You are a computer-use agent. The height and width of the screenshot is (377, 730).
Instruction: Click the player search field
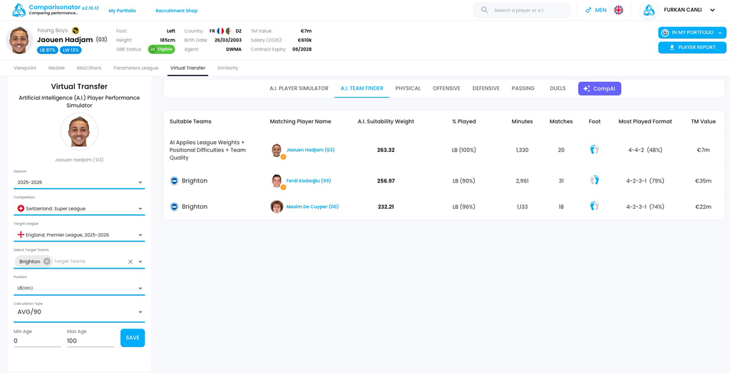(x=522, y=10)
